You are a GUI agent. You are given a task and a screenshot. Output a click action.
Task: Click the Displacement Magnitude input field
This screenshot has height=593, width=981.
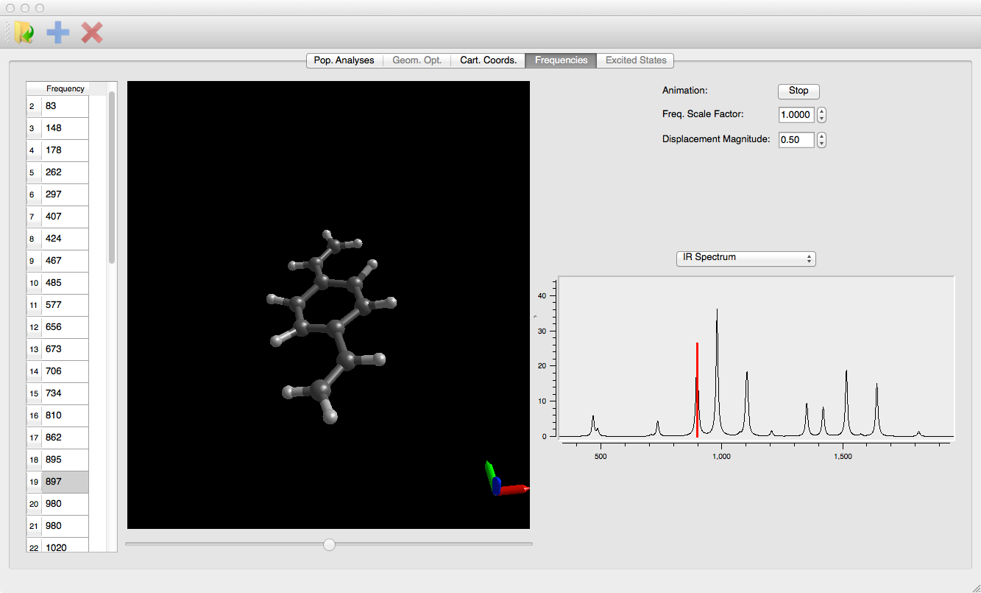pyautogui.click(x=796, y=140)
